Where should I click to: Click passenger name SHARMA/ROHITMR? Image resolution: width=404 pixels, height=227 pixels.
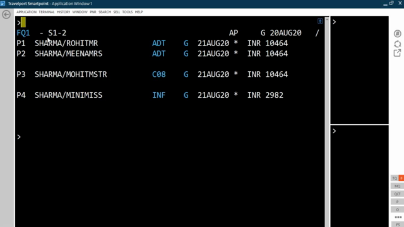66,44
